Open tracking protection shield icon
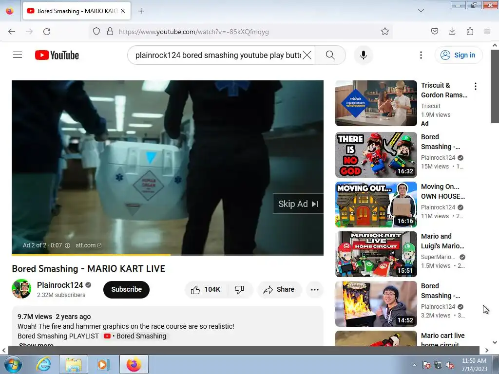Image resolution: width=499 pixels, height=374 pixels. point(96,32)
